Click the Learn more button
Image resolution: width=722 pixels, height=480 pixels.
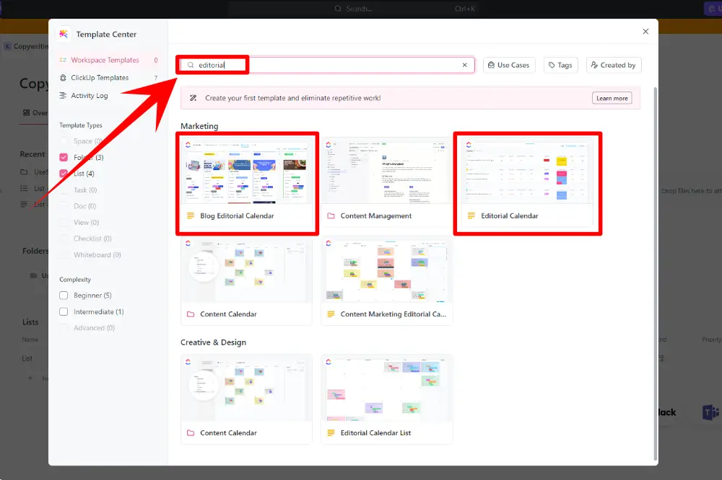tap(612, 98)
